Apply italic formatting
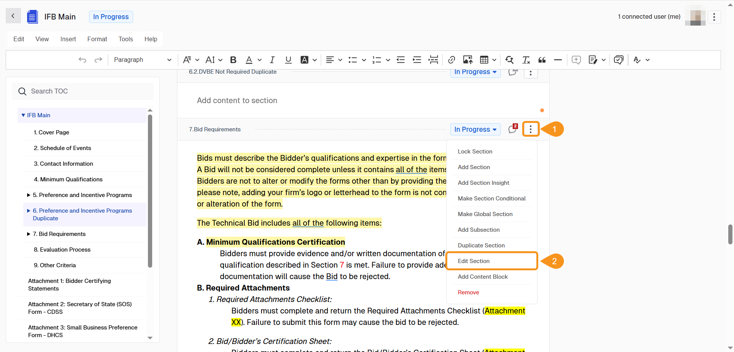This screenshot has width=734, height=352. click(272, 60)
